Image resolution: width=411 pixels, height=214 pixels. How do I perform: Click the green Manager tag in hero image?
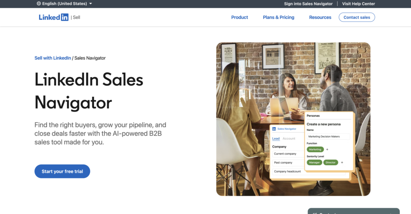[x=314, y=162]
